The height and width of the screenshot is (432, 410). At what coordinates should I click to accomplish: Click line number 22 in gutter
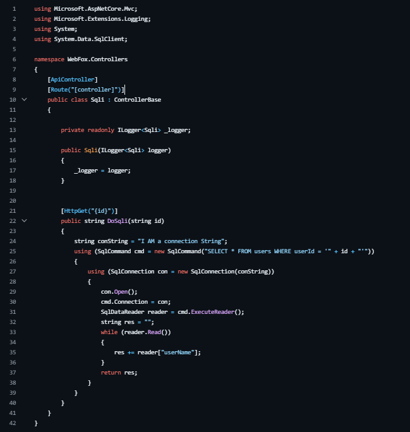tap(13, 221)
